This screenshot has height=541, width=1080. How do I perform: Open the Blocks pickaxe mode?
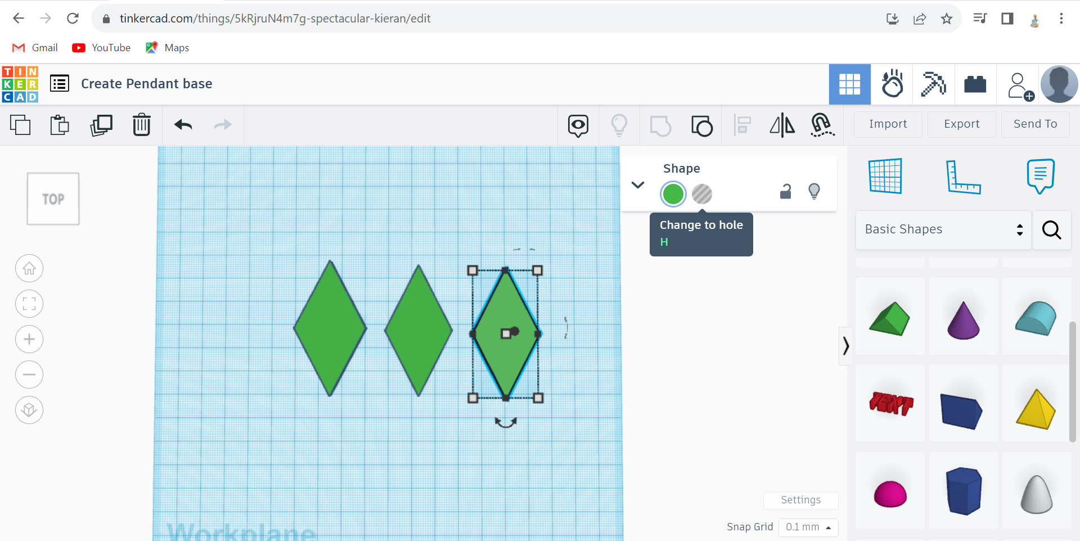[x=934, y=84]
